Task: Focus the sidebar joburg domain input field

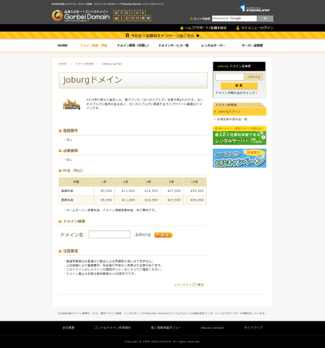Action: pyautogui.click(x=229, y=77)
